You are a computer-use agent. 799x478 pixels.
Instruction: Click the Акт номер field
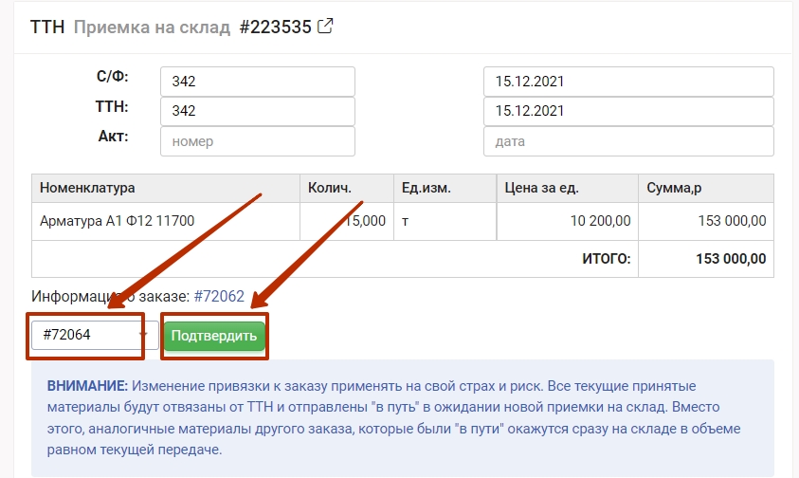(258, 141)
